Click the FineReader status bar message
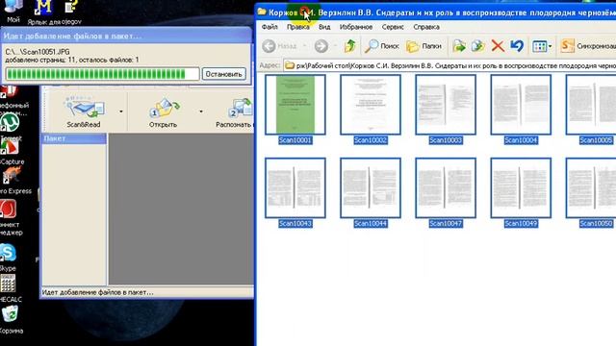This screenshot has width=616, height=346. pos(98,292)
